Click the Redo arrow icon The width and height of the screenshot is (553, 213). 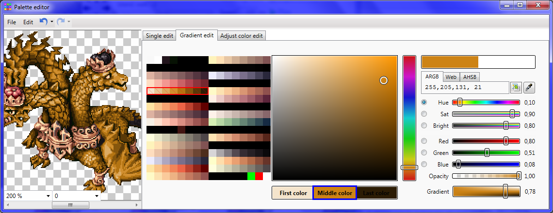61,22
